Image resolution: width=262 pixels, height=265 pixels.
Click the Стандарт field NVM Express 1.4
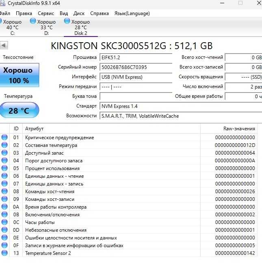(181, 106)
